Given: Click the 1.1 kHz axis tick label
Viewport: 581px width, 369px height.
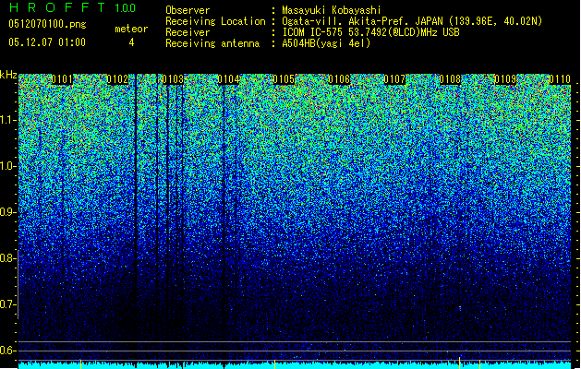Looking at the screenshot, I should pyautogui.click(x=8, y=120).
